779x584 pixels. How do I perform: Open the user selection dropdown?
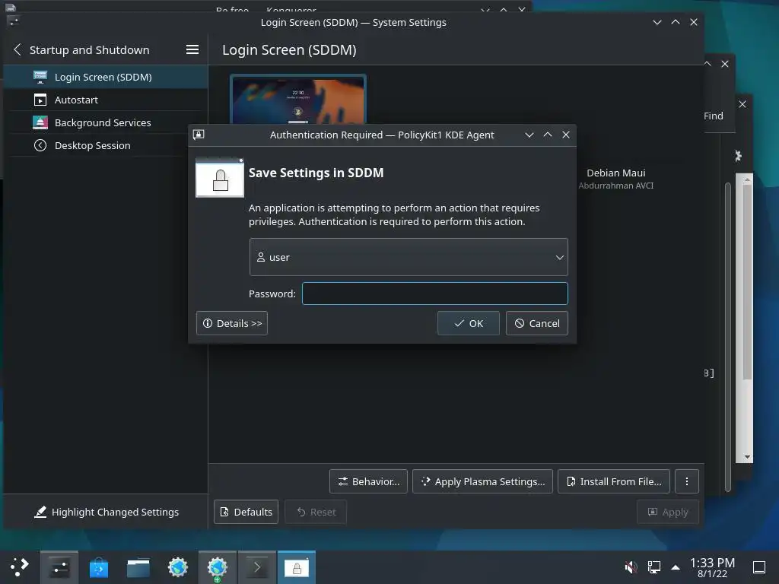tap(409, 257)
